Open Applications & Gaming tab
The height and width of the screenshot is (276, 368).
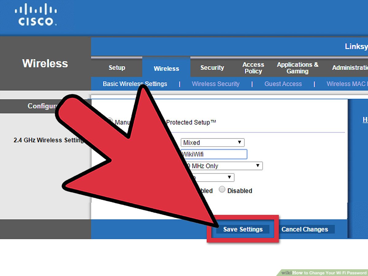coord(297,68)
